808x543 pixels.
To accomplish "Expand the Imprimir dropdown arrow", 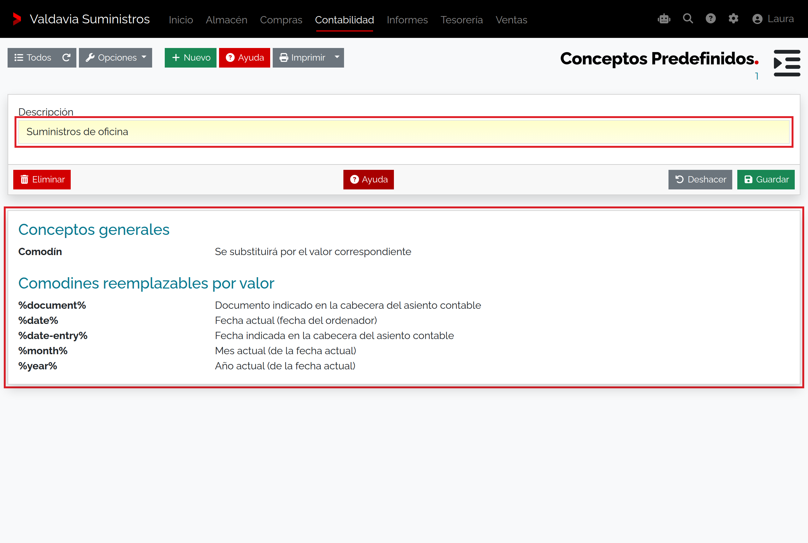I will pyautogui.click(x=337, y=57).
